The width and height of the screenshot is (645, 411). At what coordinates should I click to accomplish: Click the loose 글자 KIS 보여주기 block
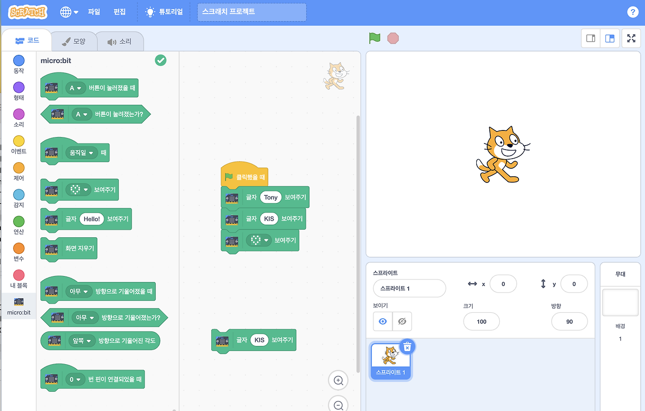pyautogui.click(x=254, y=340)
